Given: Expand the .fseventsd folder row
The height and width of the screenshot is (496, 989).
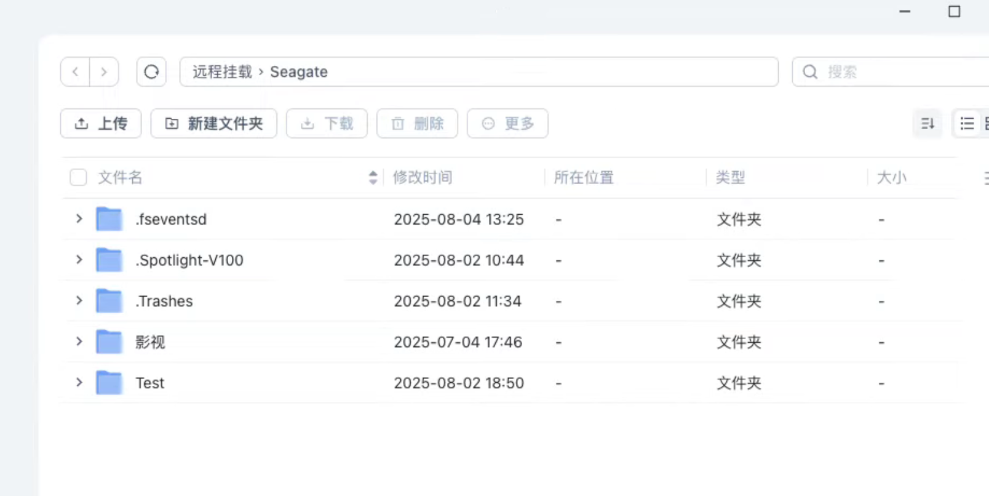Looking at the screenshot, I should point(79,218).
